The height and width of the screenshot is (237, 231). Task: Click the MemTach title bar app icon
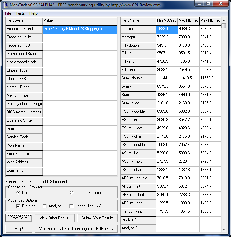pyautogui.click(x=5, y=5)
